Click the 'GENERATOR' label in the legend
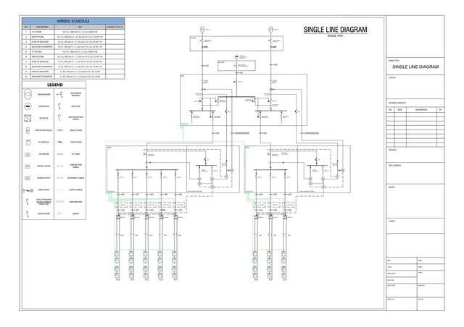464x327 pixels. coord(43,106)
